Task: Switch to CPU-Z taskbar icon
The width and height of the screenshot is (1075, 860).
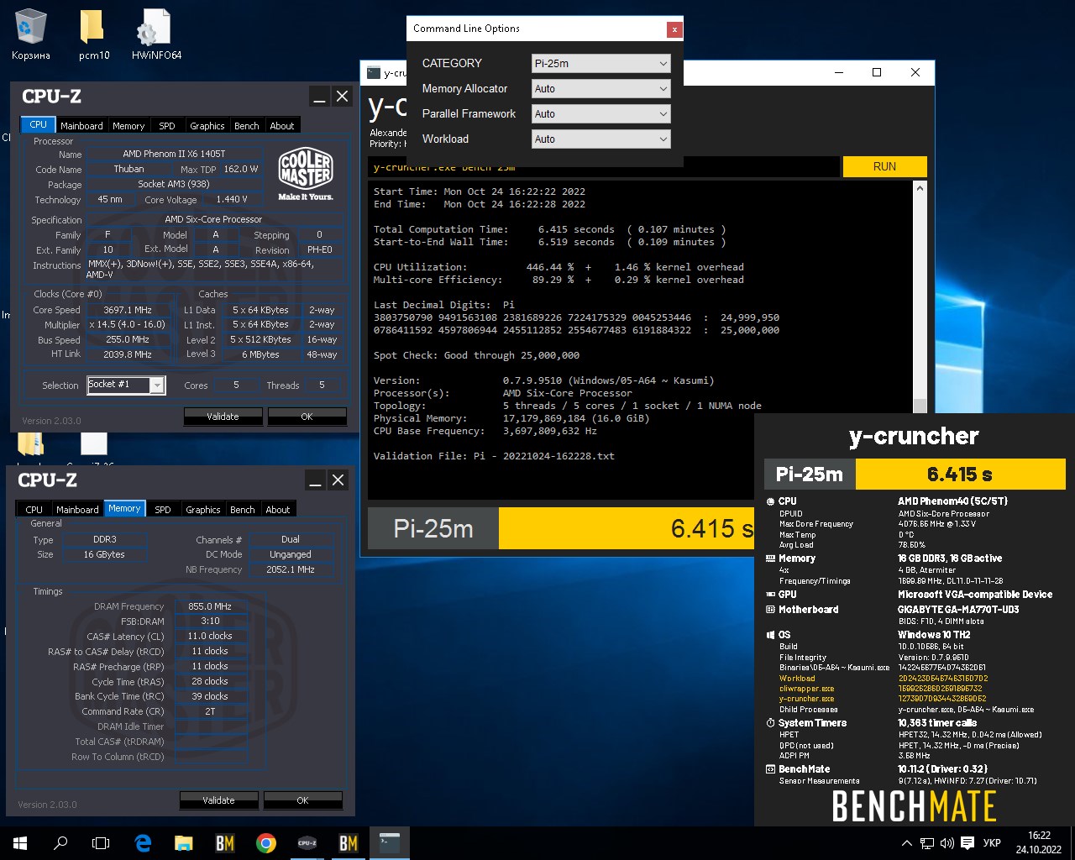Action: click(307, 843)
